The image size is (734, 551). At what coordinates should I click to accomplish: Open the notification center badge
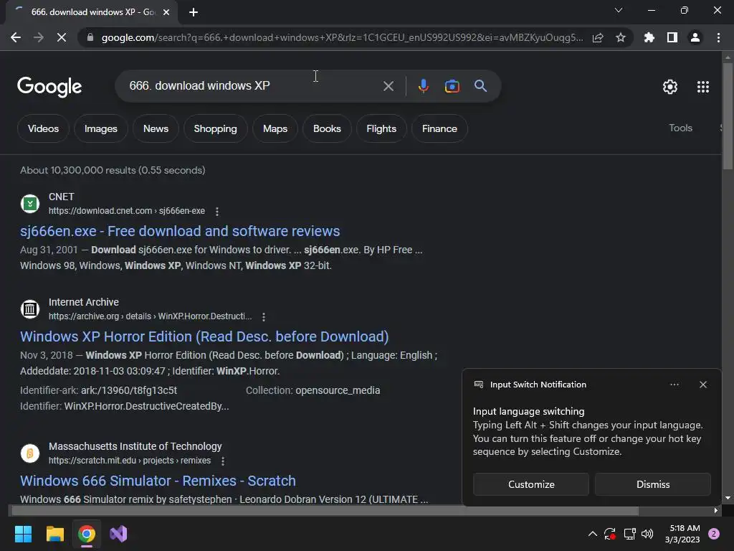tap(714, 534)
